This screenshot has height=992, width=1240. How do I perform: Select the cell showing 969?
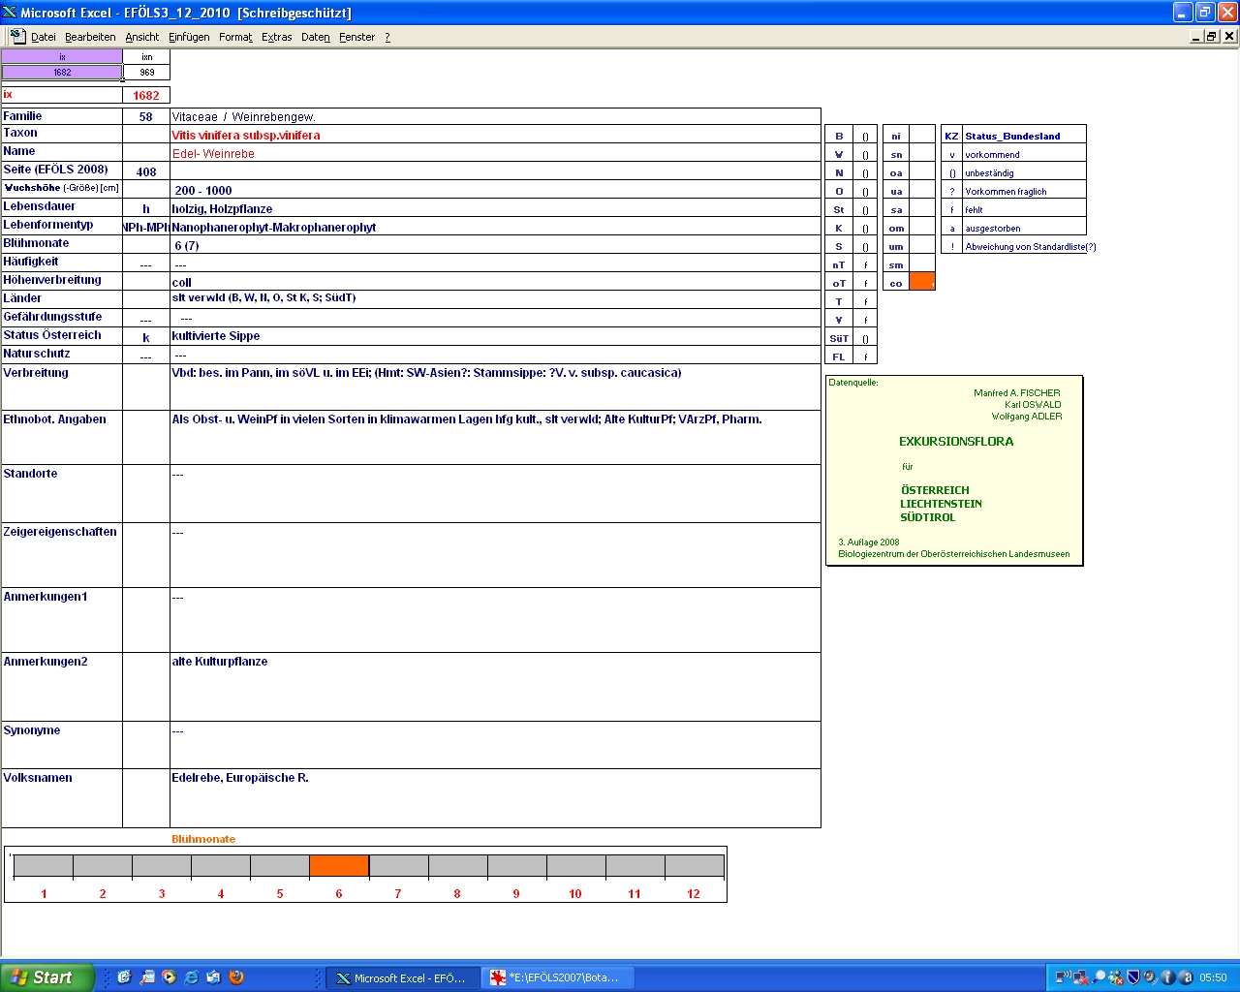point(146,72)
